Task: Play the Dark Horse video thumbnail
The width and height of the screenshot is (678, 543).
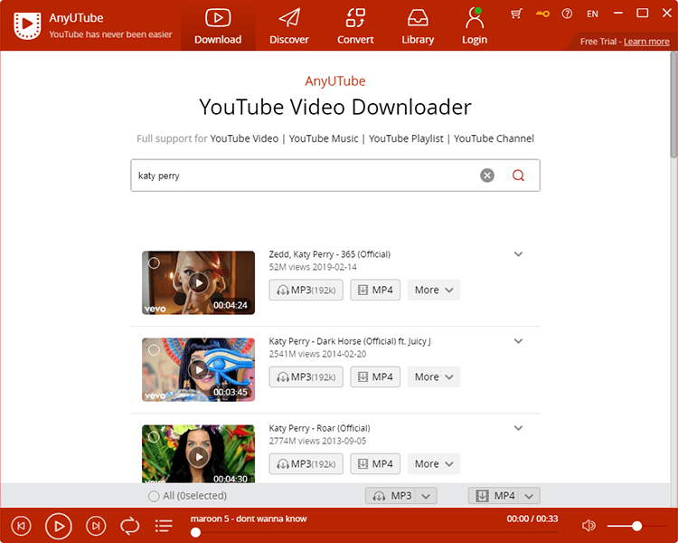Action: coord(199,369)
